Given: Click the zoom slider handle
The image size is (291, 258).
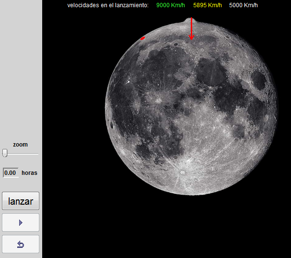Looking at the screenshot, I should (5, 153).
